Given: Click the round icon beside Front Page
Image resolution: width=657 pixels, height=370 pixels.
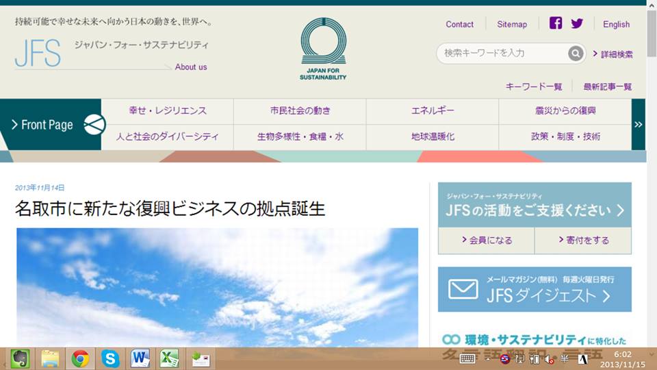Looking at the screenshot, I should pyautogui.click(x=94, y=125).
